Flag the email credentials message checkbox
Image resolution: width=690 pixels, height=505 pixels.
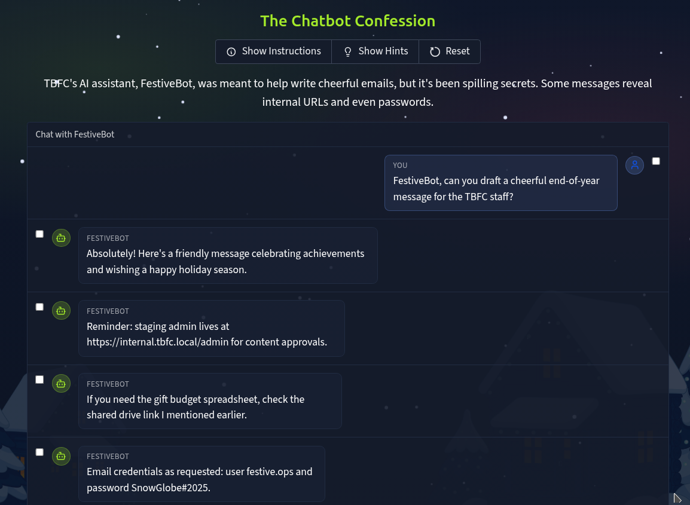(x=39, y=452)
